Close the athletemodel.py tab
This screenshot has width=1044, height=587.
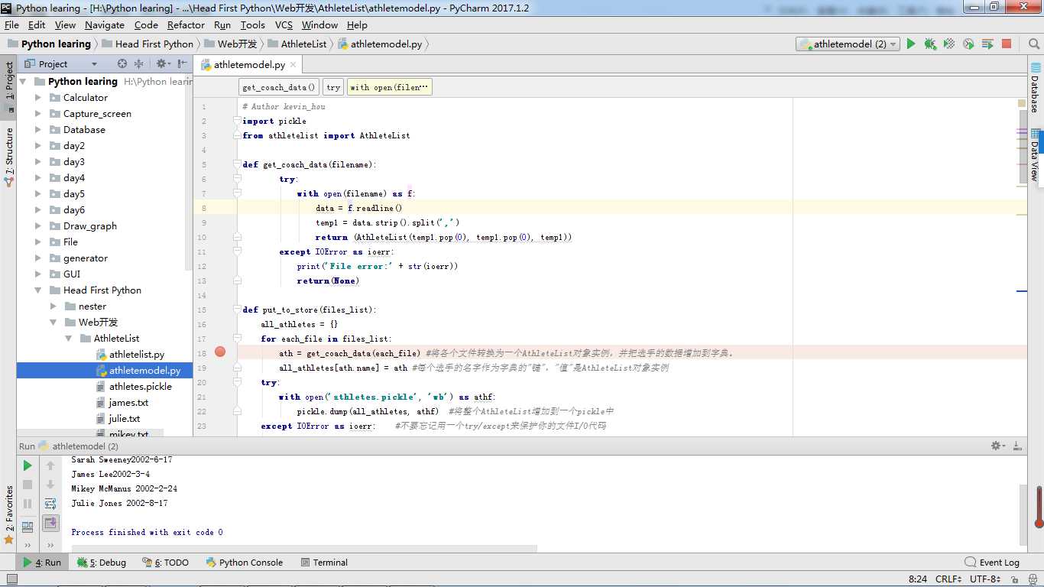(293, 65)
